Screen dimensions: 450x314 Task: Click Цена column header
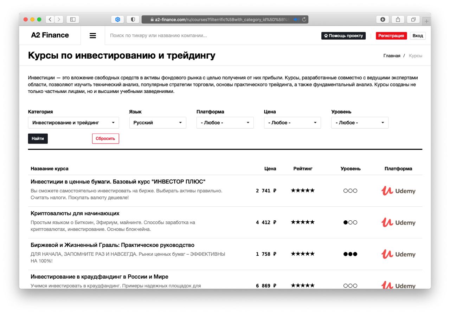270,169
